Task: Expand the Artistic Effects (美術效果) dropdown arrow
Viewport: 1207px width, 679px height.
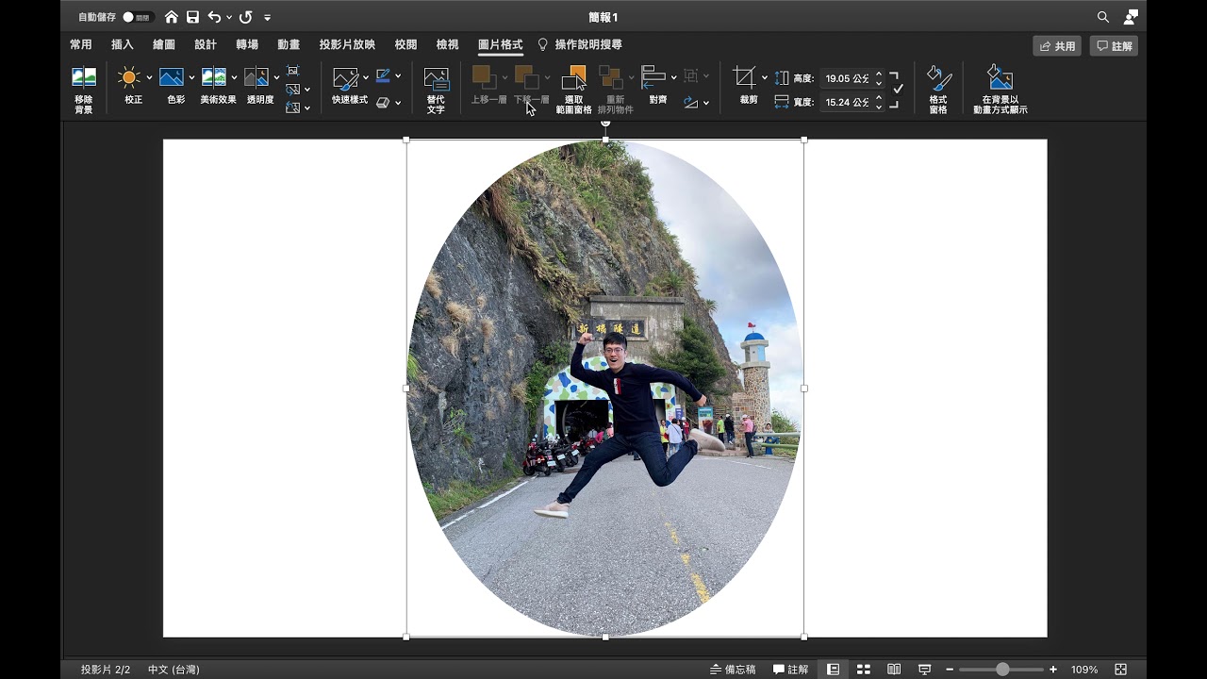Action: coord(234,78)
